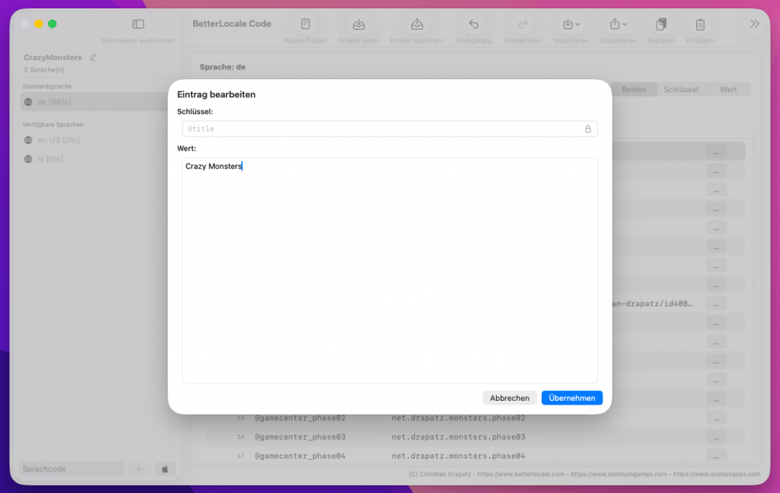The width and height of the screenshot is (780, 493).
Task: Expand the toolbar overflow chevron
Action: pyautogui.click(x=754, y=24)
